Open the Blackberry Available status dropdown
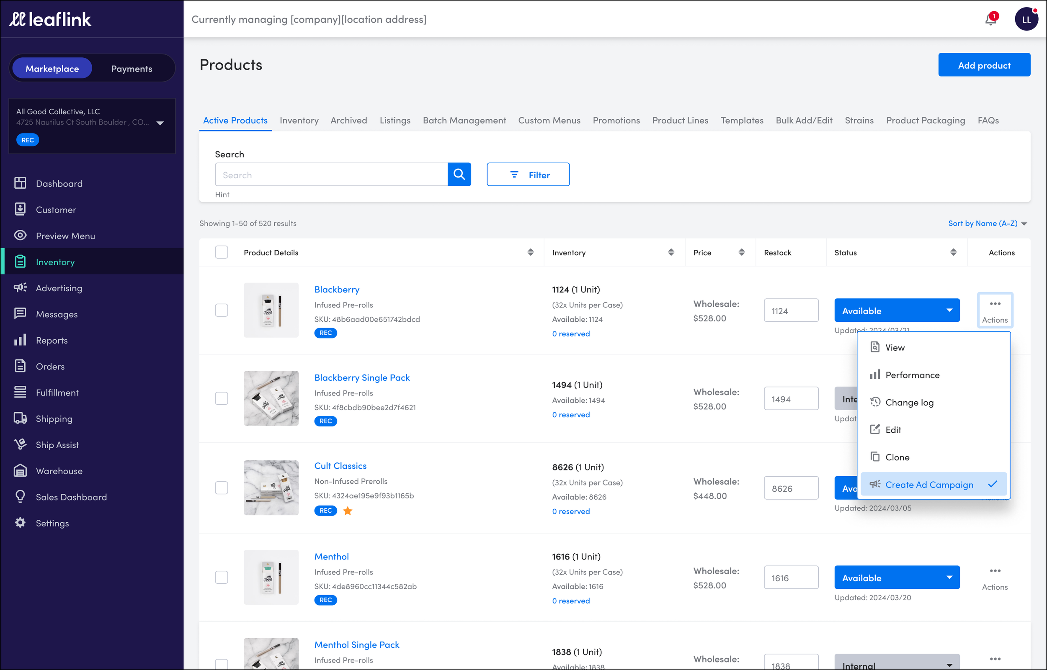 [x=896, y=311]
